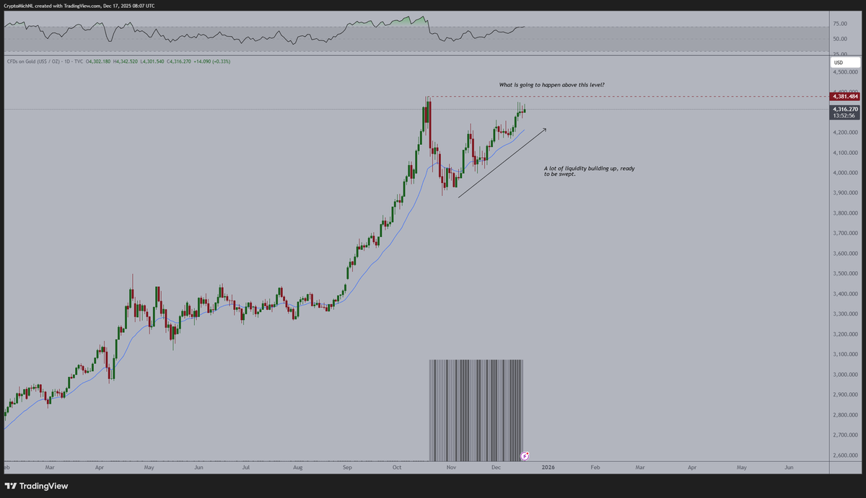Click the 3,900.000 price axis label
Screen dimensions: 866x498
(x=844, y=193)
